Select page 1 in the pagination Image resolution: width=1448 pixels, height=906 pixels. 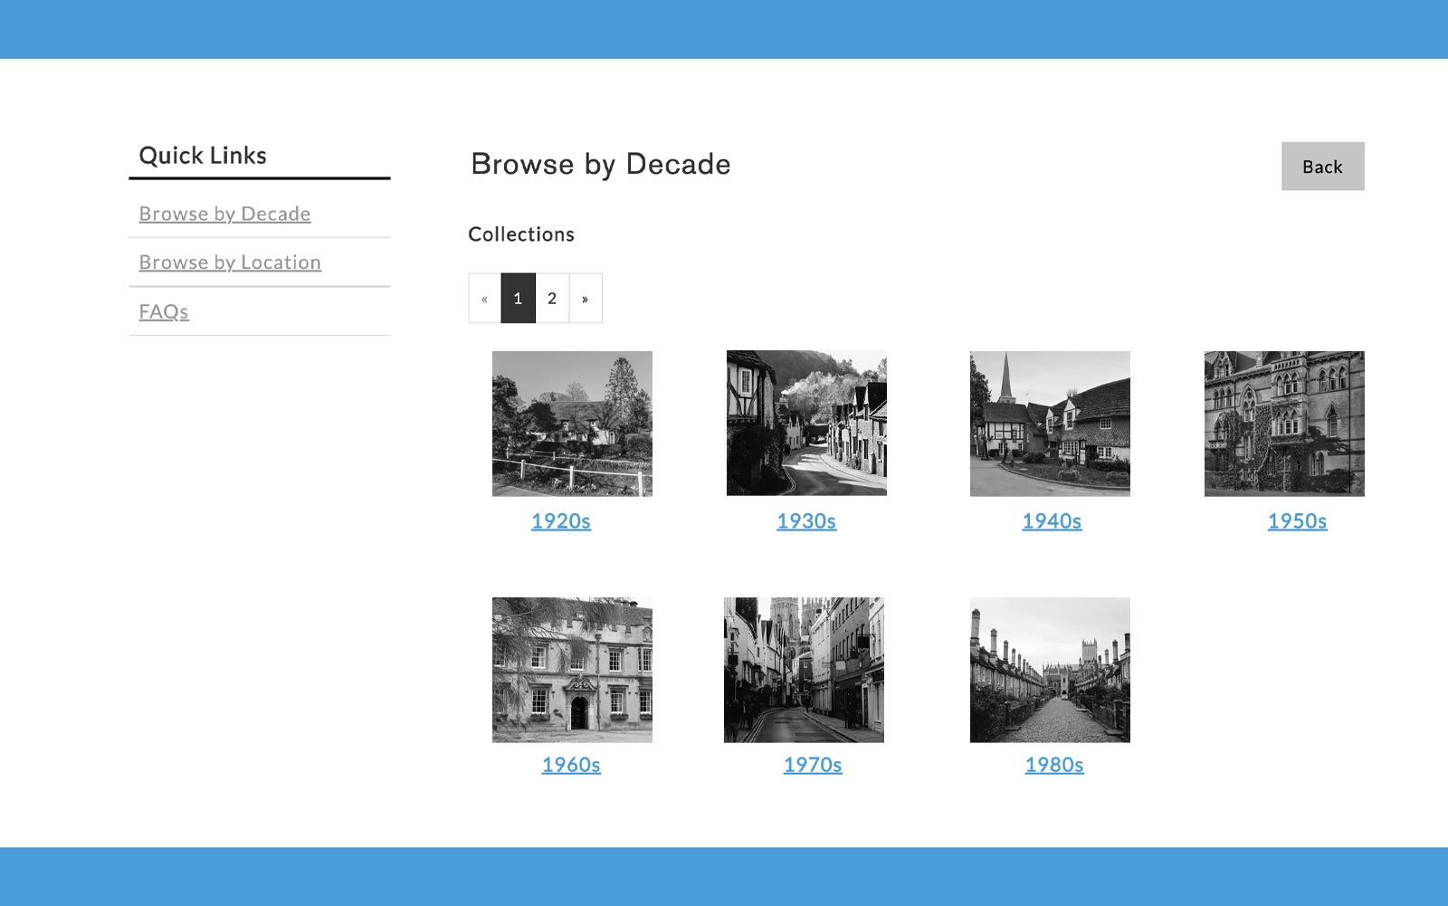[518, 299]
